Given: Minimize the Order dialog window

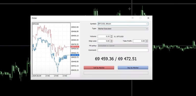Looking at the screenshot, I should (133, 18).
